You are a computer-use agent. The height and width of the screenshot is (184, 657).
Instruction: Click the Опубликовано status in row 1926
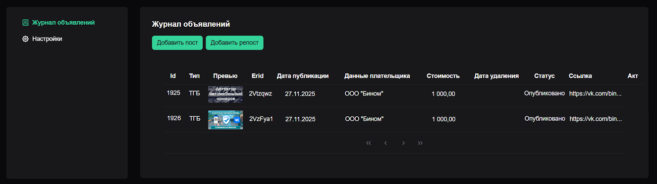tap(545, 119)
